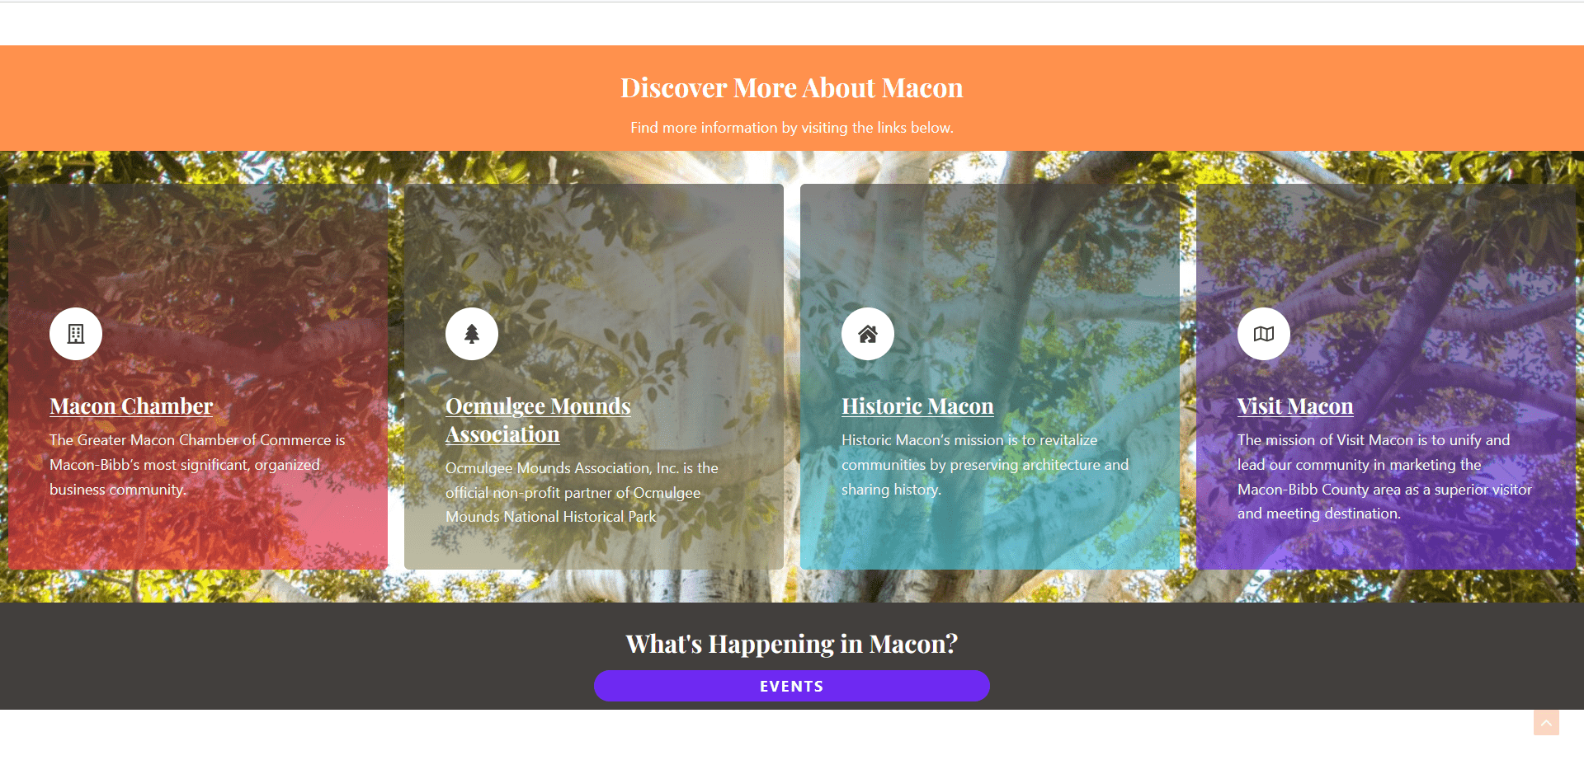Click the house icon above Historic Macon
The height and width of the screenshot is (760, 1584).
(x=868, y=334)
